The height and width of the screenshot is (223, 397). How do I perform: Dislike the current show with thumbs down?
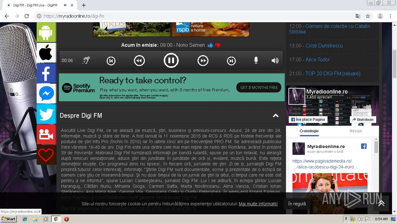218,45
